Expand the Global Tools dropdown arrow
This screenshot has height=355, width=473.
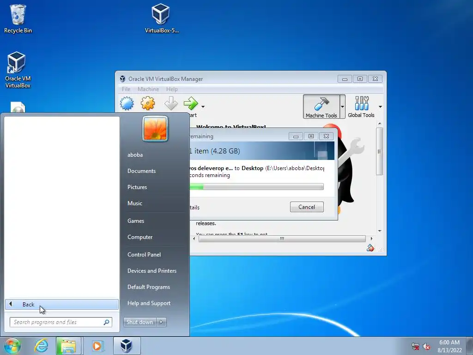tap(380, 107)
